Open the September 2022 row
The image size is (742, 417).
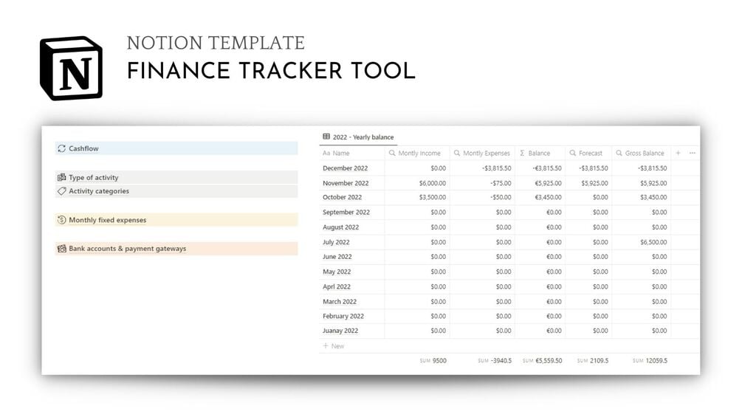click(346, 213)
